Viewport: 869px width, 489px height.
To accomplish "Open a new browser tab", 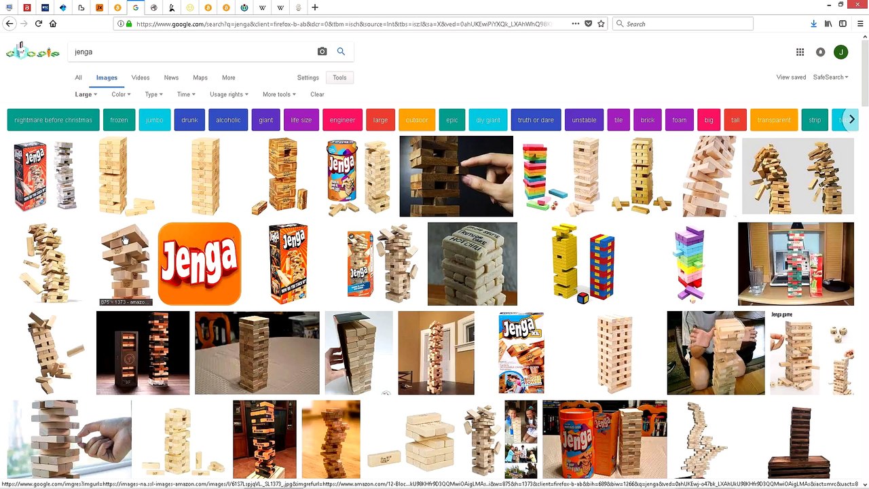I will [x=315, y=7].
